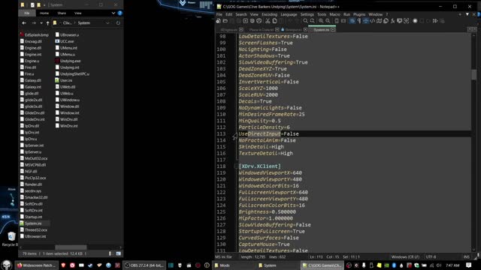Open the notification center taskbar icon
The width and height of the screenshot is (481, 270).
tap(469, 265)
